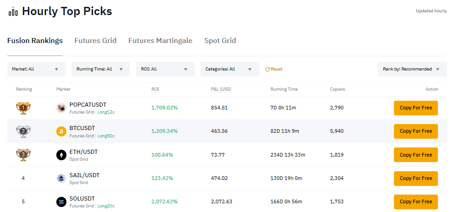Expand the Running Time filter dropdown

click(x=100, y=69)
